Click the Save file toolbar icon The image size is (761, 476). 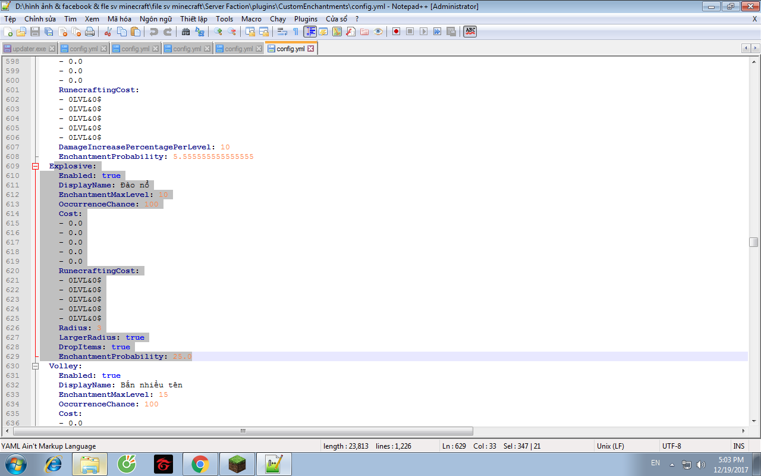point(35,32)
